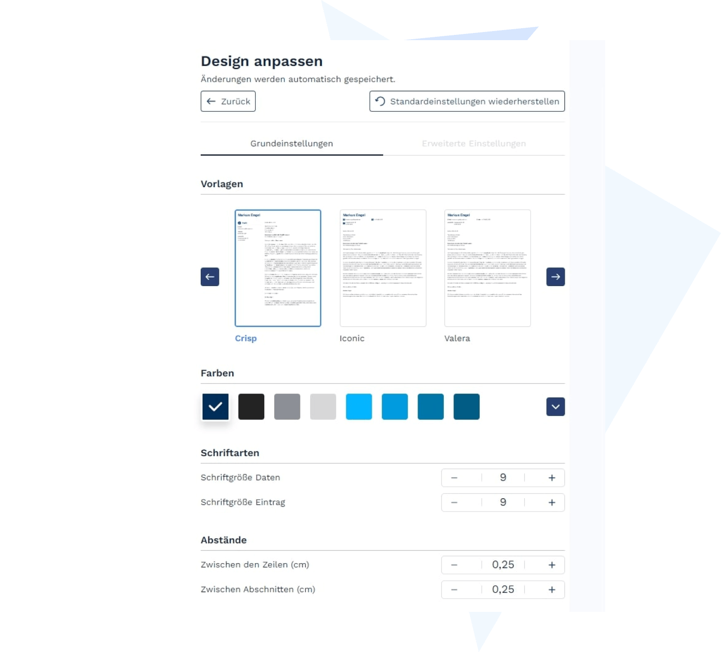Click the Schriftarten section heading
The width and height of the screenshot is (721, 652).
tap(230, 453)
